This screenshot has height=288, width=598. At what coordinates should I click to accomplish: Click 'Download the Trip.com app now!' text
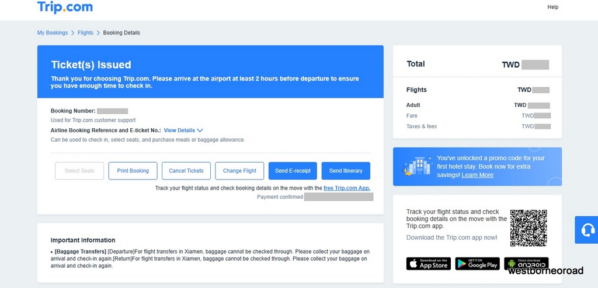[x=452, y=237]
